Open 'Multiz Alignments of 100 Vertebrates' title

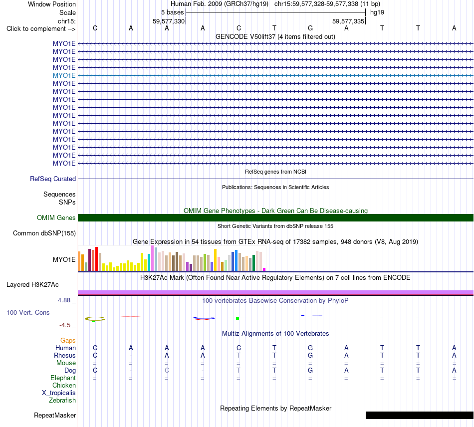[275, 334]
